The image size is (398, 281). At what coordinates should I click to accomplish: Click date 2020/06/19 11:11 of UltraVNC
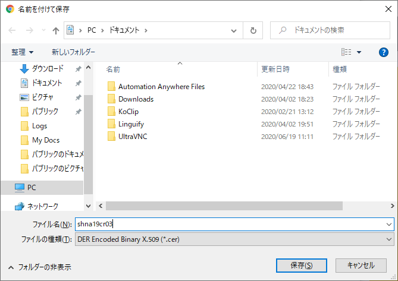click(287, 137)
